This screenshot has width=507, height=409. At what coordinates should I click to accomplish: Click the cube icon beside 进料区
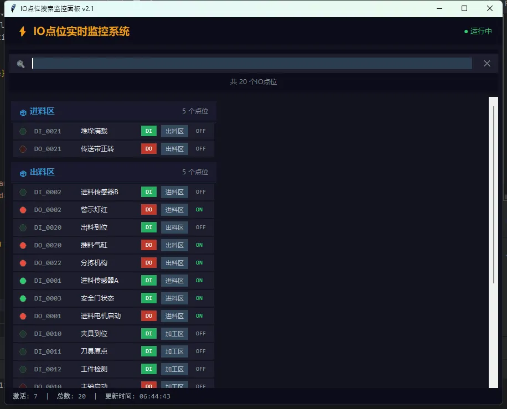[x=23, y=112]
